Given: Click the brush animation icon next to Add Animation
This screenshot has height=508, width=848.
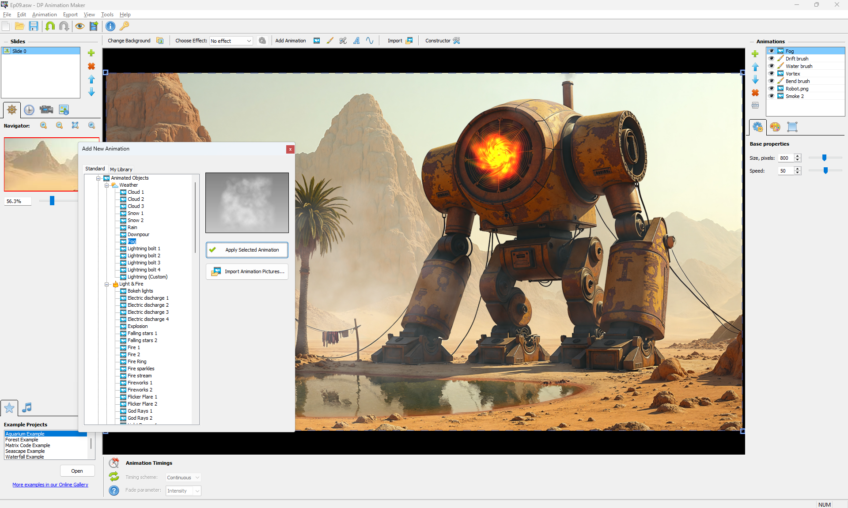Looking at the screenshot, I should click(330, 41).
